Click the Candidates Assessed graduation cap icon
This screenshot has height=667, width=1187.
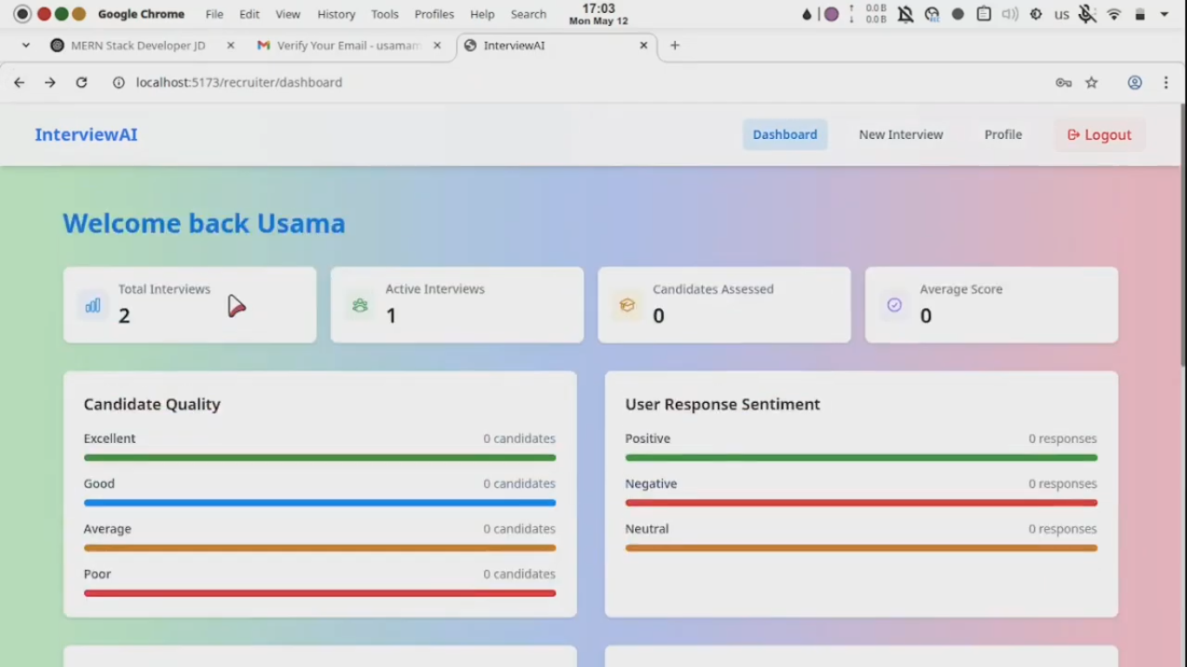(627, 305)
